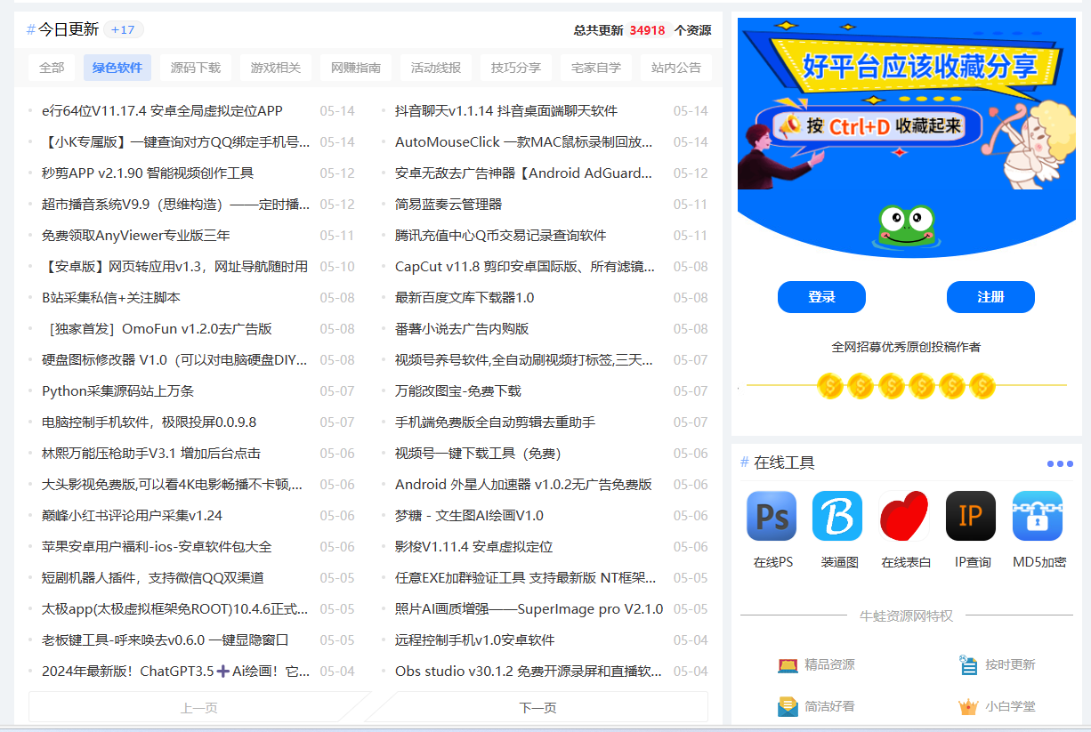Image resolution: width=1091 pixels, height=732 pixels.
Task: Open the MD5加密 lock icon
Action: (x=1038, y=516)
